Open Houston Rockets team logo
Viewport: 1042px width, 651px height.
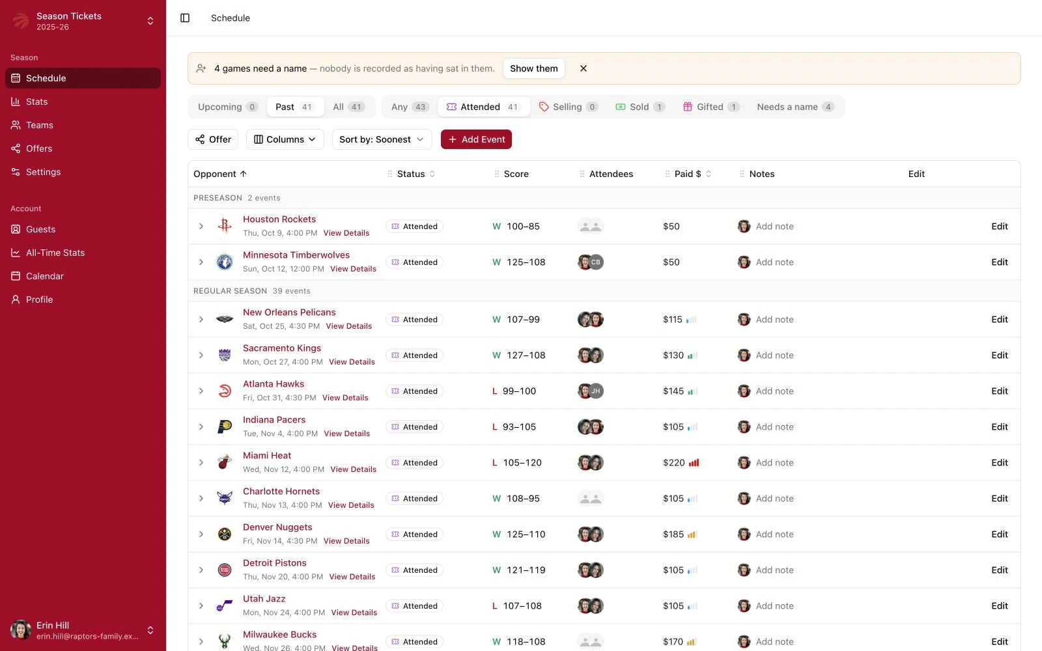(x=225, y=226)
